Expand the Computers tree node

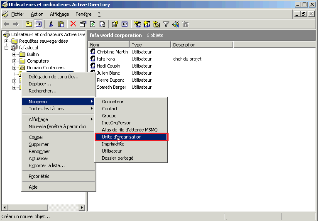[14, 61]
